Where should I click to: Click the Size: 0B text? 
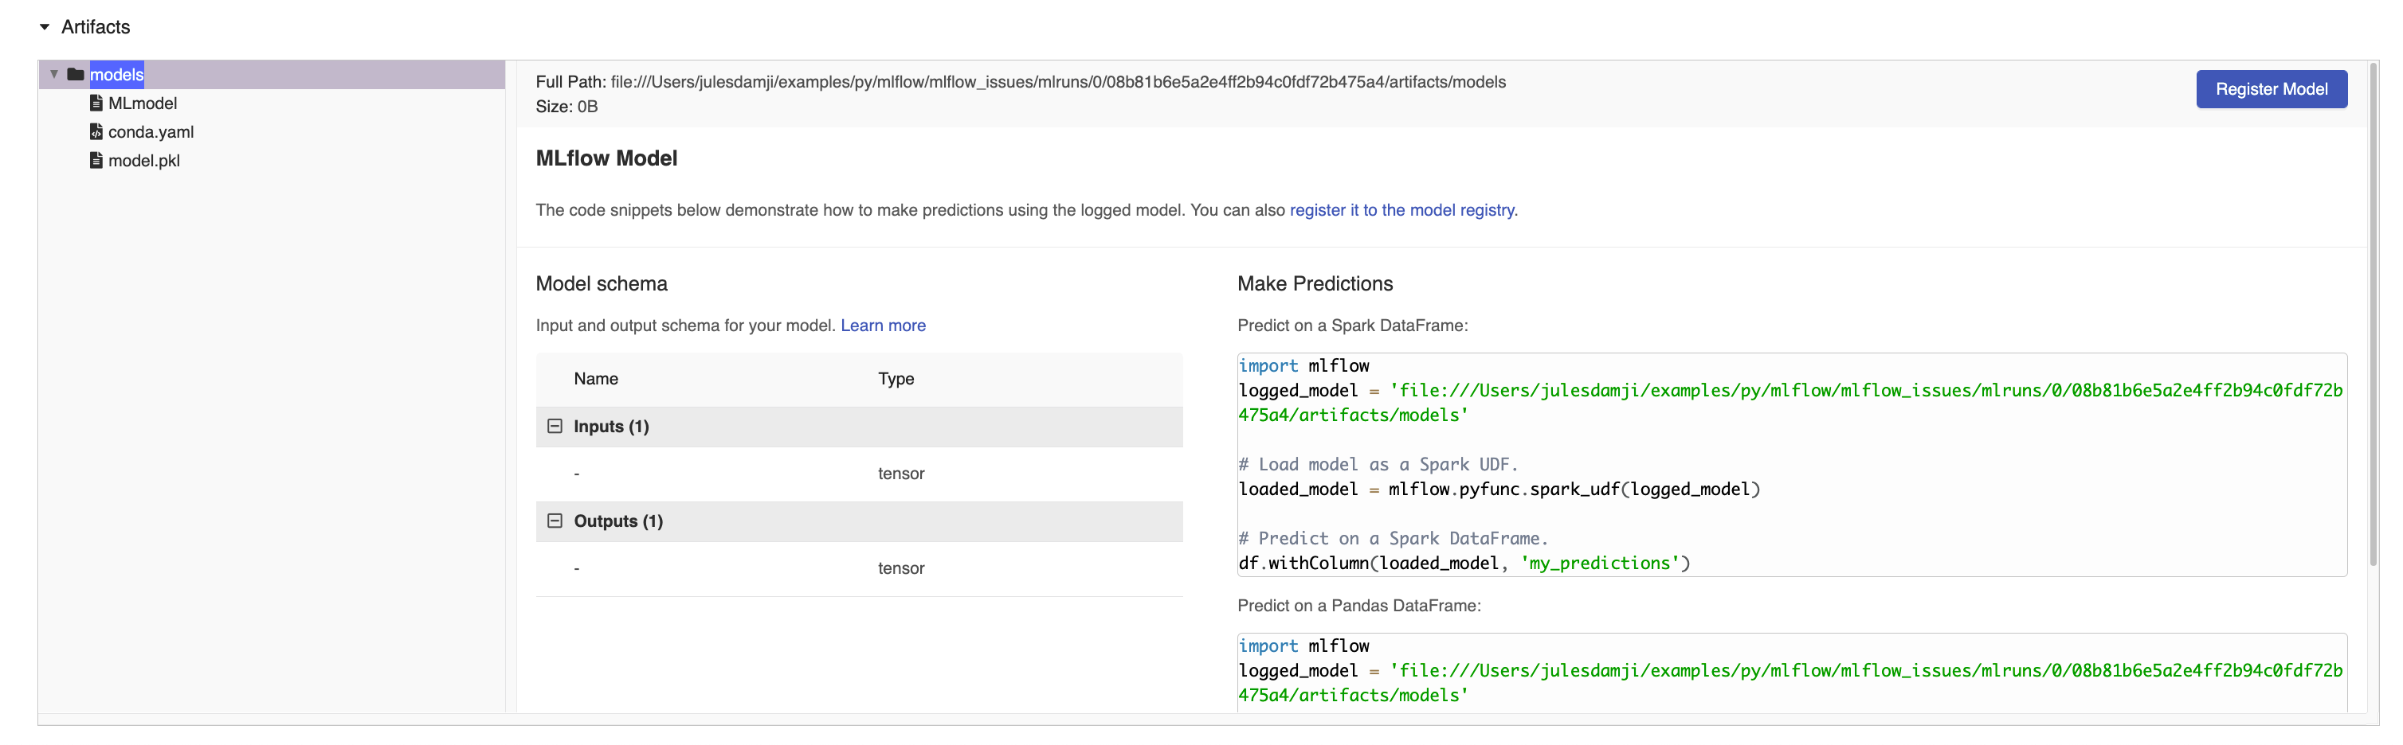[x=566, y=107]
